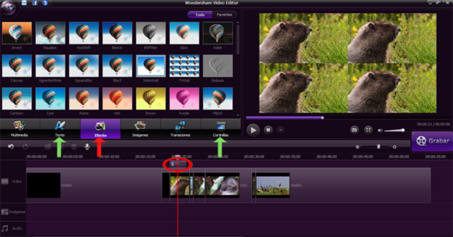Enter fullscreen preview mode
The height and width of the screenshot is (237, 453).
point(368,130)
